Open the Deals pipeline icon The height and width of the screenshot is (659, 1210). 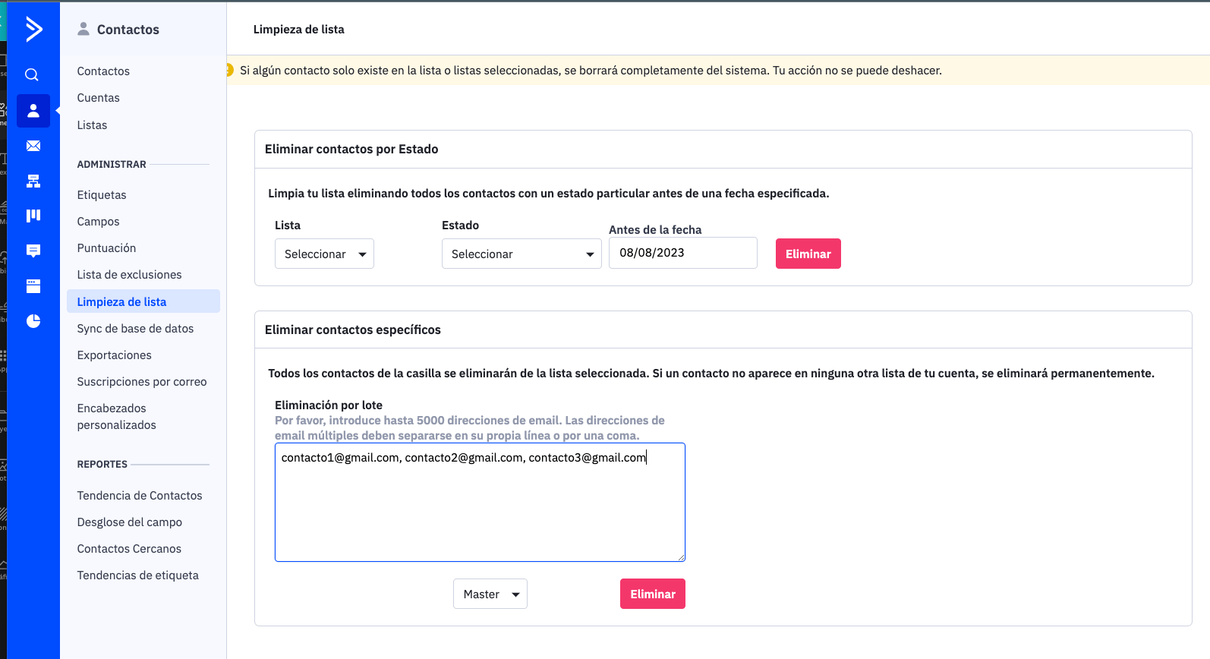click(x=33, y=216)
